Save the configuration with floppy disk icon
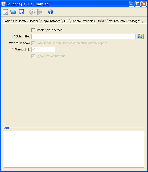Viewport: 148px width, 172px height. click(21, 12)
